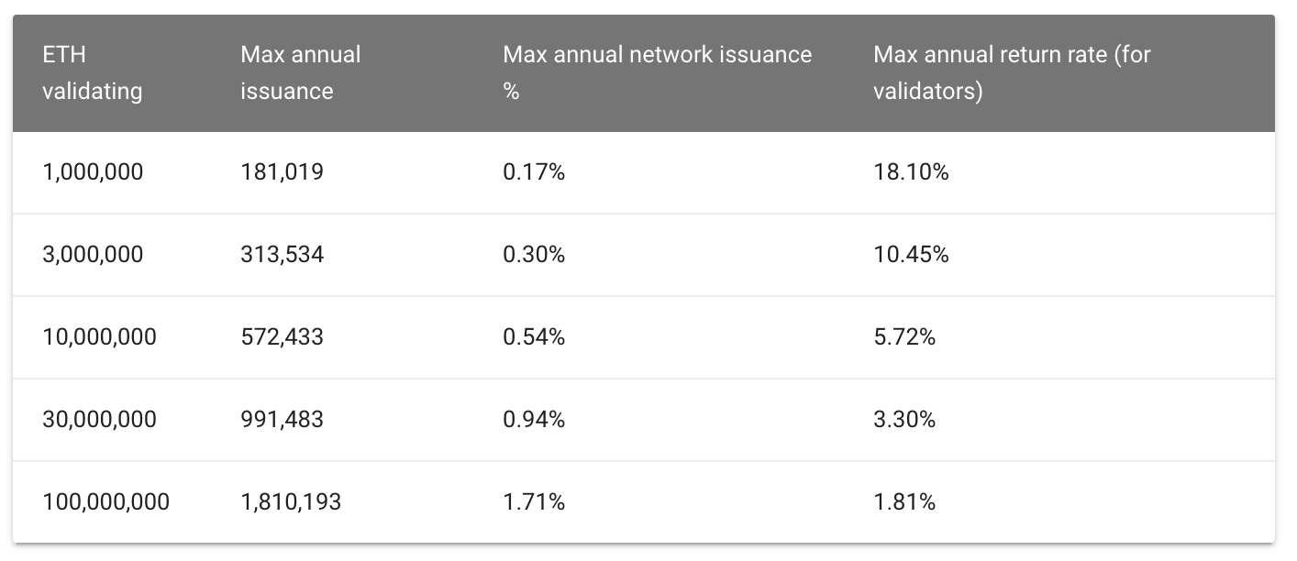Viewport: 1297px width, 561px height.
Task: Click the 0.54% network issuance cell
Action: [533, 337]
